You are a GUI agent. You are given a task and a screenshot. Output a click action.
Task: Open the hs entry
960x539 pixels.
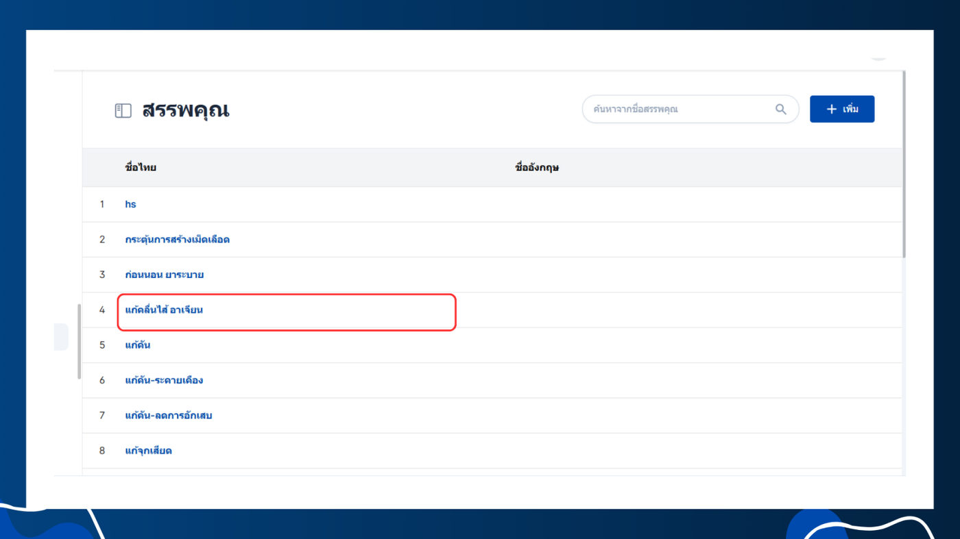click(130, 204)
